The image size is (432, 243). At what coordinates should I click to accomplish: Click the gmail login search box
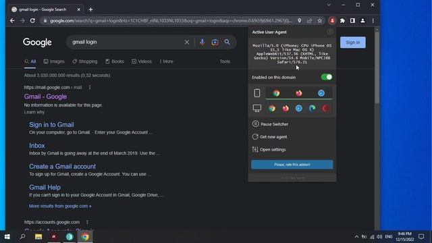point(126,42)
